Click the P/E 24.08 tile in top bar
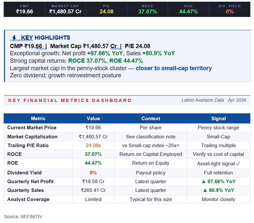The height and width of the screenshot is (223, 254). pos(106,9)
